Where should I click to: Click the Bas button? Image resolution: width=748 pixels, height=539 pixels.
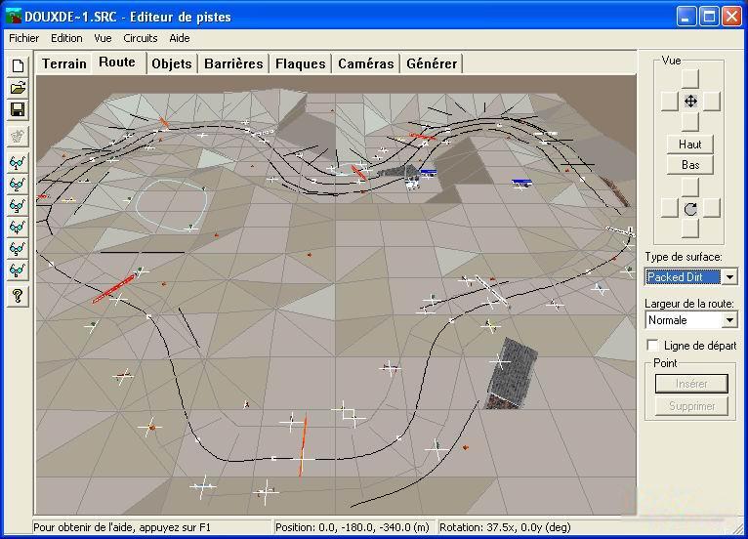pyautogui.click(x=689, y=165)
